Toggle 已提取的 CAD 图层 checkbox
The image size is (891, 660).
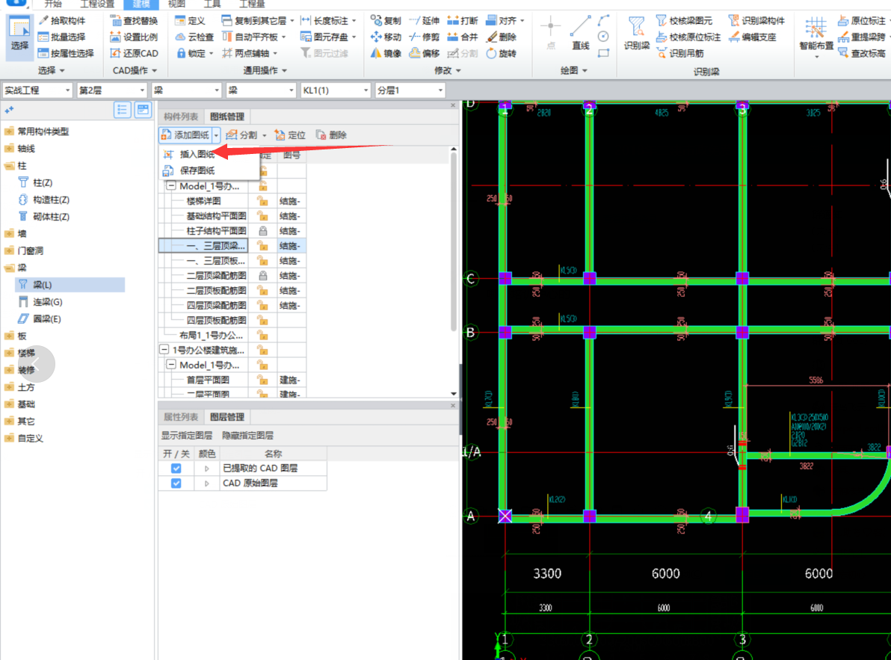(x=176, y=468)
